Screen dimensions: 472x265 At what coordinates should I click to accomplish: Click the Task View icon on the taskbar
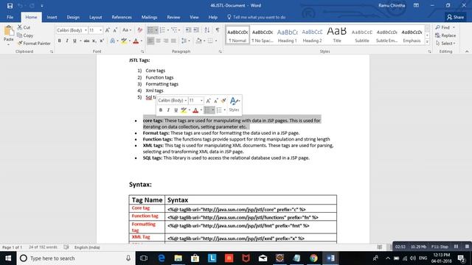(x=144, y=258)
